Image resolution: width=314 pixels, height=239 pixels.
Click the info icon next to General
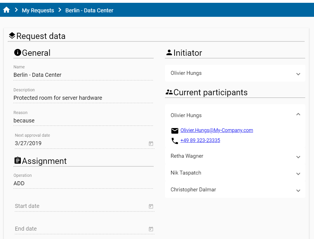point(17,52)
